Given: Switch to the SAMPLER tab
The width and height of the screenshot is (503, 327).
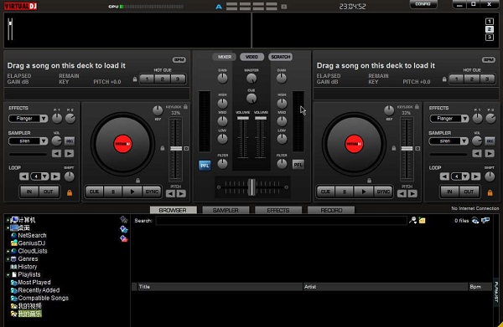Looking at the screenshot, I should pyautogui.click(x=226, y=210).
